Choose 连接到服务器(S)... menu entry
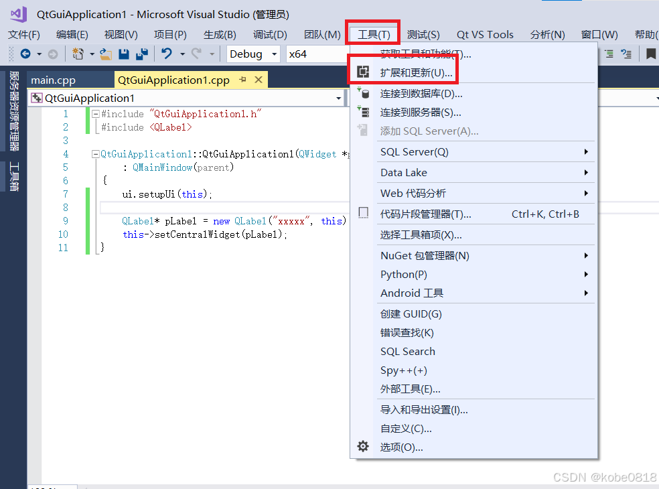The width and height of the screenshot is (659, 489). [x=473, y=113]
